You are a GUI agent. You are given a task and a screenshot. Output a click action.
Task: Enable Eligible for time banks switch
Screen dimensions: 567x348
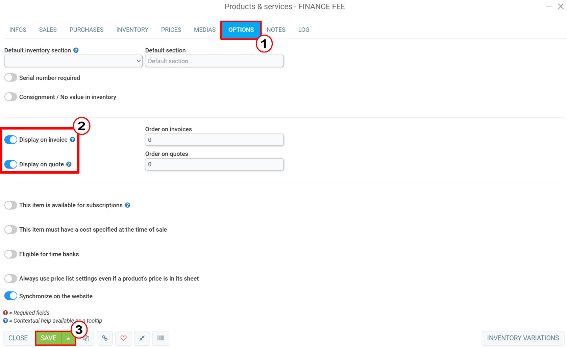(x=10, y=254)
